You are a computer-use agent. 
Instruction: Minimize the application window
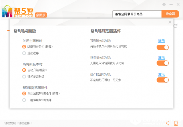point(171,4)
